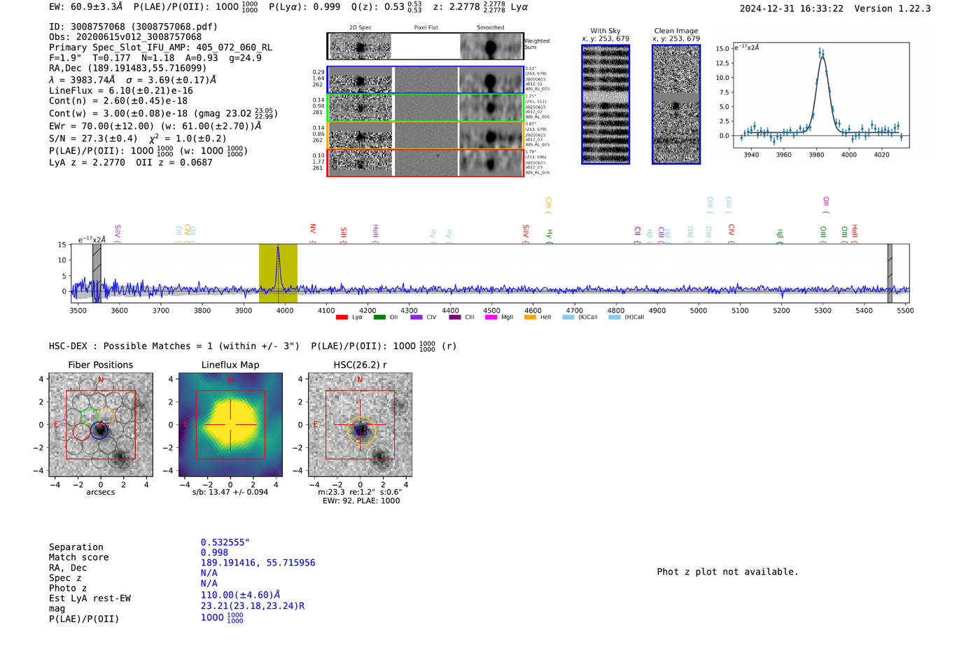Click the orange HeII legend swatch
Image resolution: width=980 pixels, height=667 pixels.
[x=530, y=318]
